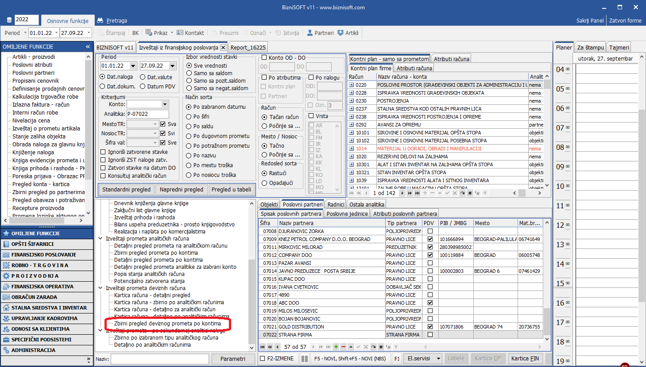Screen dimensions: 646x367
Task: Expand the El.servisi dropdown
Action: [x=438, y=359]
